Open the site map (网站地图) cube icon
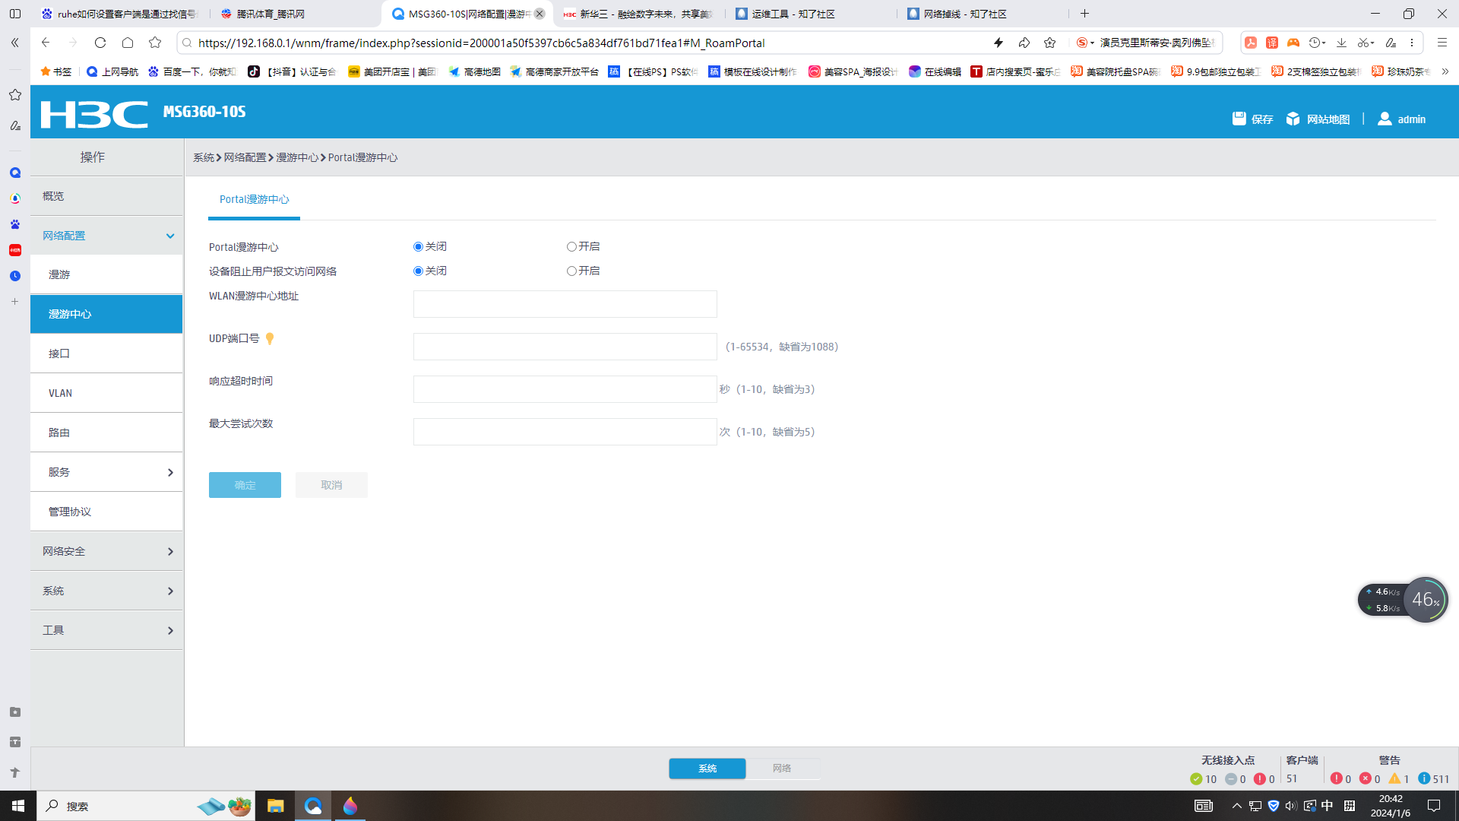Image resolution: width=1459 pixels, height=821 pixels. (x=1293, y=119)
